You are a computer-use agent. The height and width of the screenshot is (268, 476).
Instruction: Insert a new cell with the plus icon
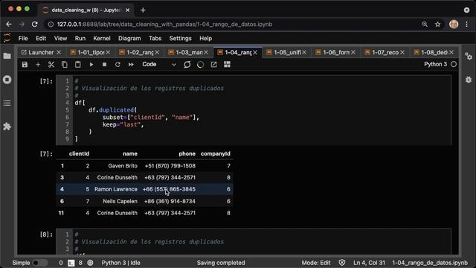pos(38,65)
